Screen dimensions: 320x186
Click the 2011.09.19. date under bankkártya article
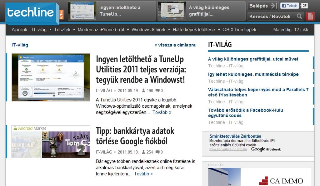click(128, 152)
